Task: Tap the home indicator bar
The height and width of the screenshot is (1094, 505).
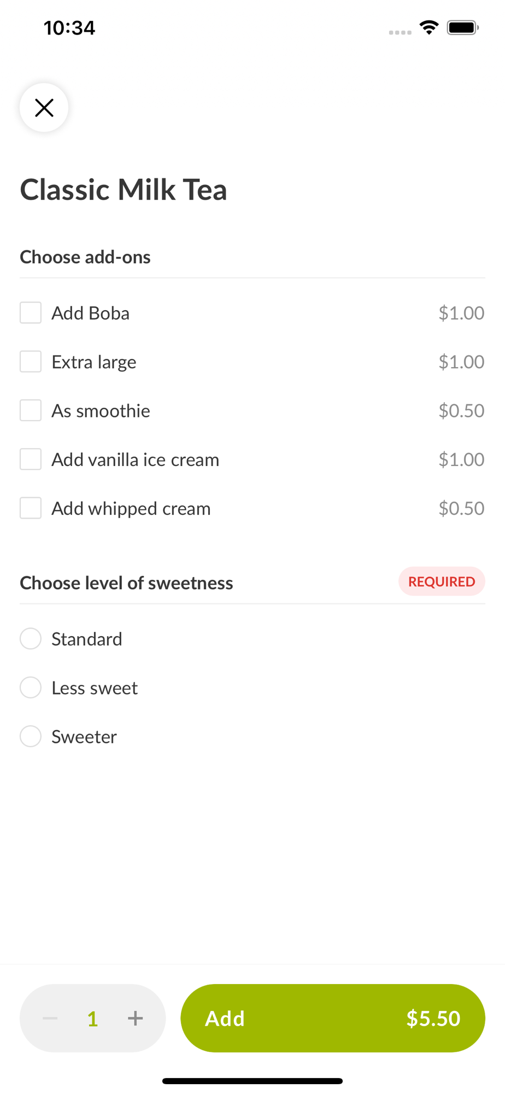Action: [x=252, y=1081]
